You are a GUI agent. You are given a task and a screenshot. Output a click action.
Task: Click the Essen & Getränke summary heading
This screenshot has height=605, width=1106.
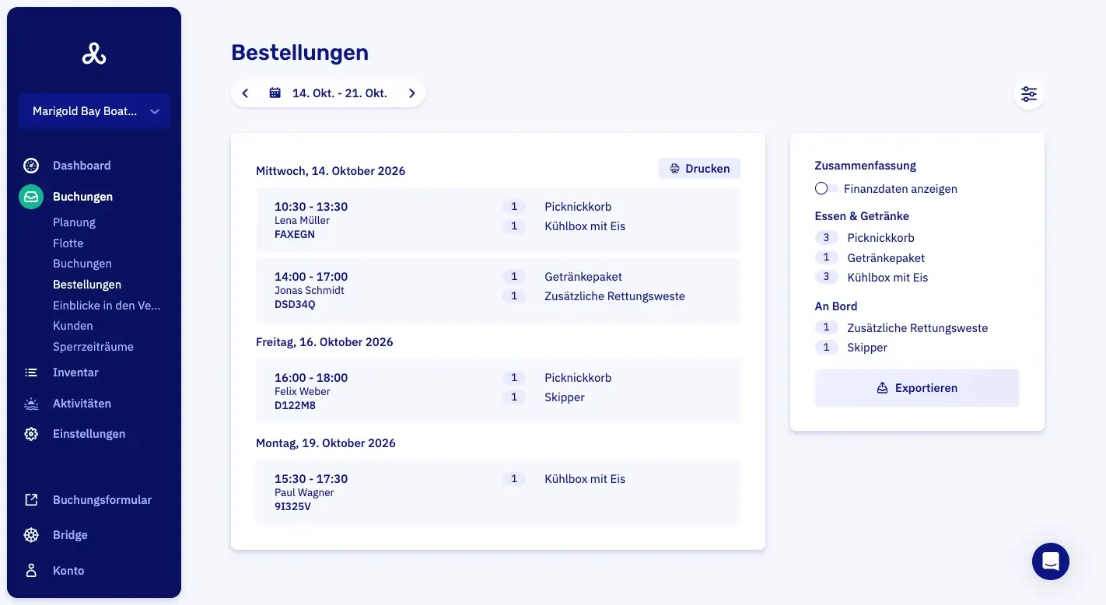[862, 216]
